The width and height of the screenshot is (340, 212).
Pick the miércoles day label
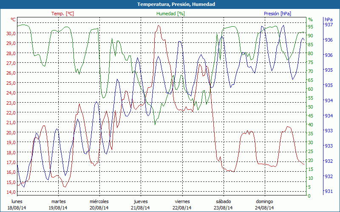[99, 201]
